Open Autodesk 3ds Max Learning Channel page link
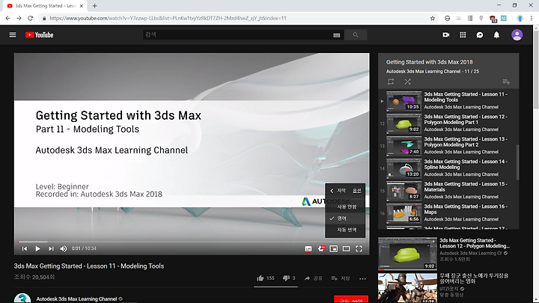 [x=76, y=299]
